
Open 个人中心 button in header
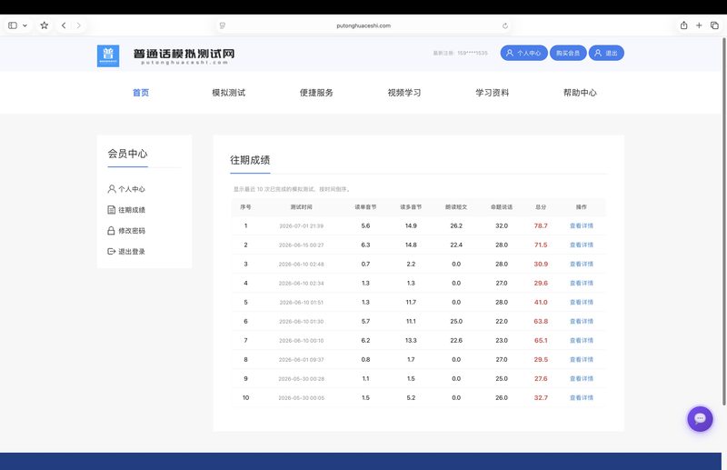point(524,53)
